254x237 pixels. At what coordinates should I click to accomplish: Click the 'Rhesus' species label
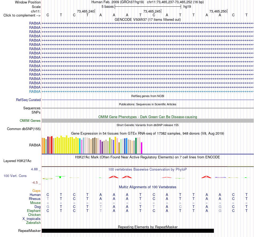pyautogui.click(x=35, y=199)
